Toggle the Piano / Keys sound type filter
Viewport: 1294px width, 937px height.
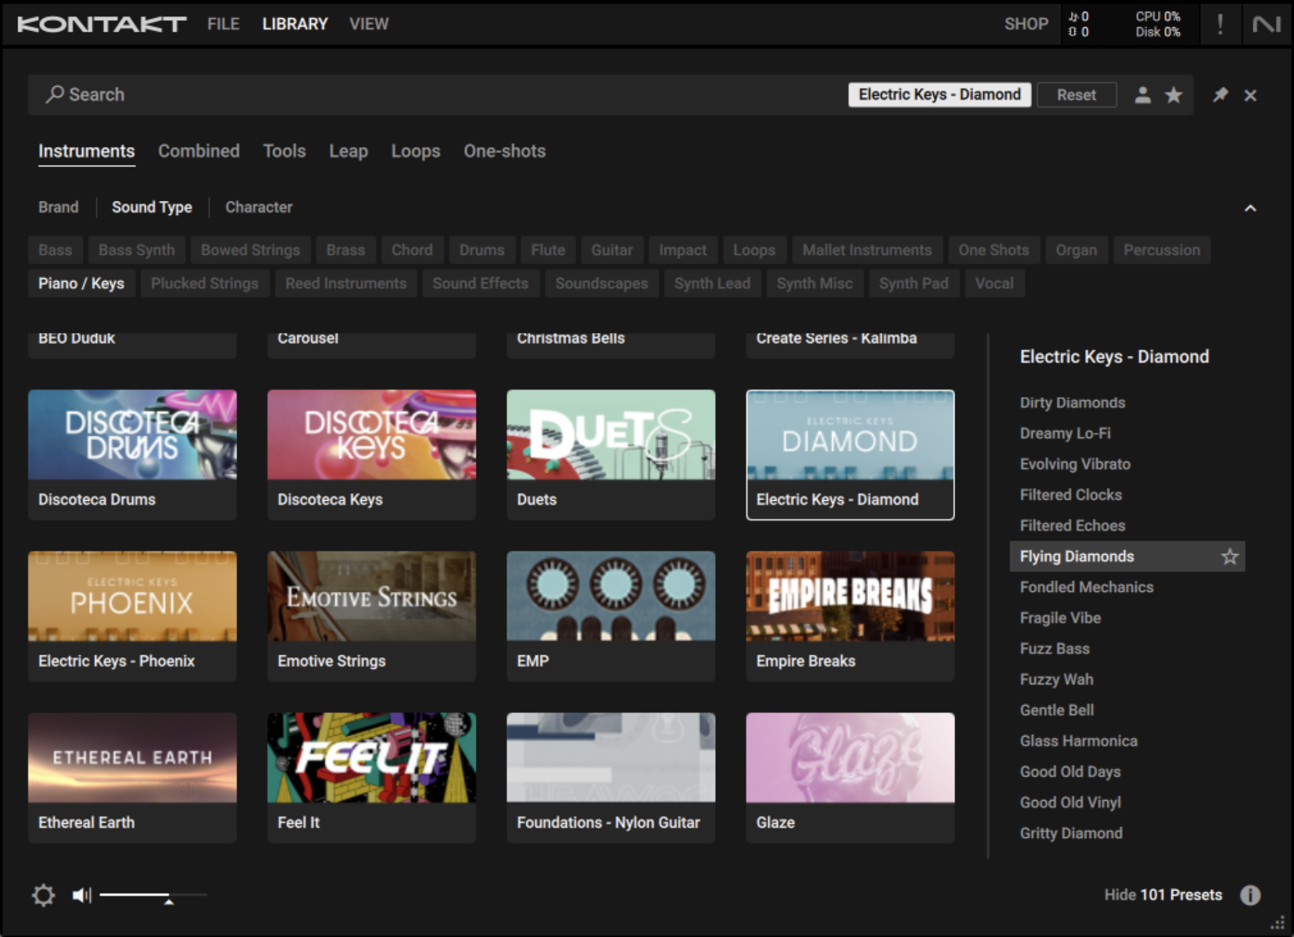[x=81, y=283]
